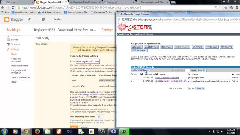Open the MX Records tab
This screenshot has height=135, width=240.
pos(166,47)
